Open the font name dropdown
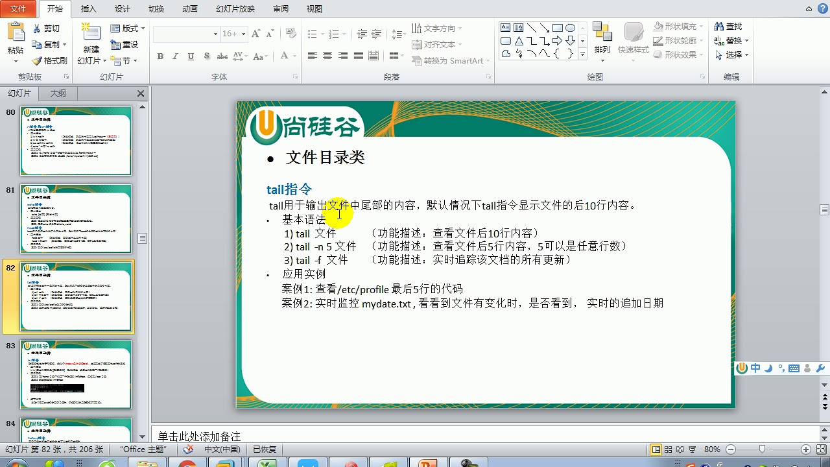This screenshot has height=467, width=830. pyautogui.click(x=215, y=34)
